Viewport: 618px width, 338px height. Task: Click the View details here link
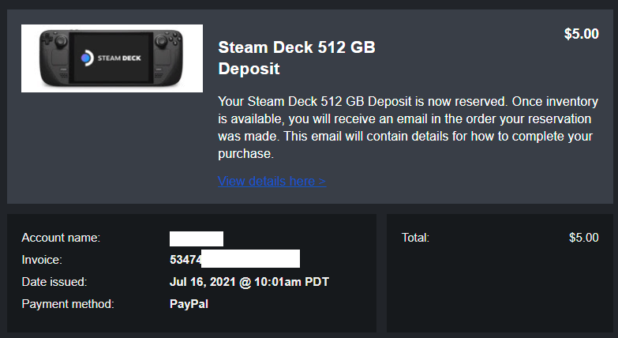tap(272, 181)
